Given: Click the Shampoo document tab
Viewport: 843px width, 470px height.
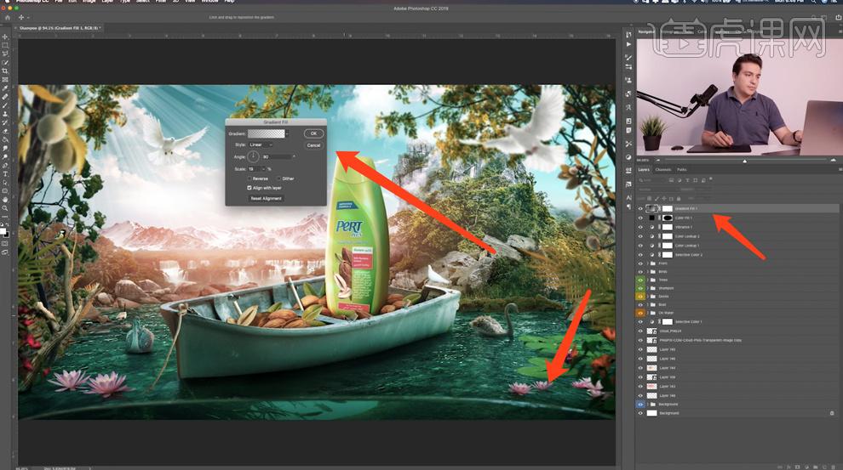Looking at the screenshot, I should (59, 27).
